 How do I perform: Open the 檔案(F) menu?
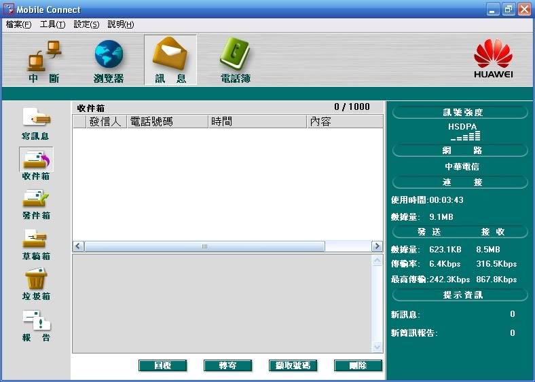[x=18, y=24]
